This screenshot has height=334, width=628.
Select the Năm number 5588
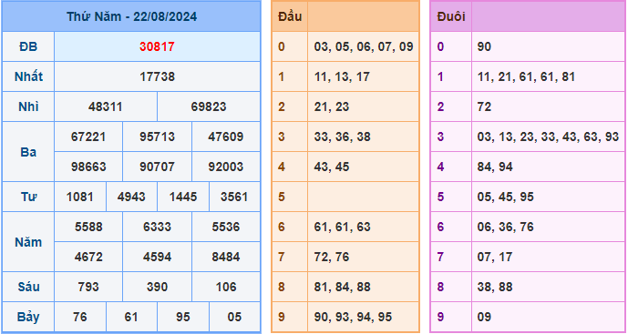pyautogui.click(x=88, y=227)
